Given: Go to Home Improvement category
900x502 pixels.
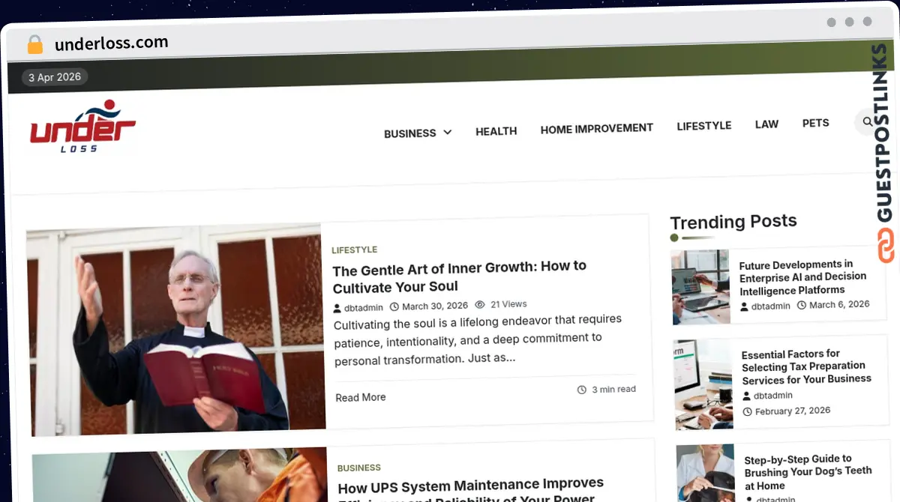Looking at the screenshot, I should (x=597, y=129).
